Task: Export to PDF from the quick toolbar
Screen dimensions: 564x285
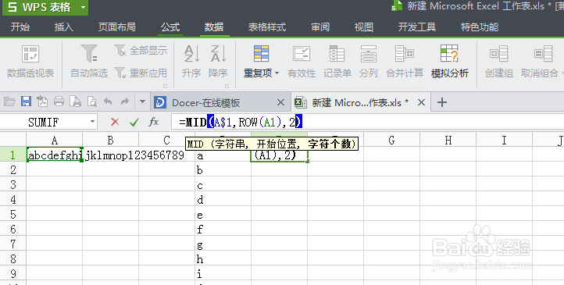Action: 42,102
